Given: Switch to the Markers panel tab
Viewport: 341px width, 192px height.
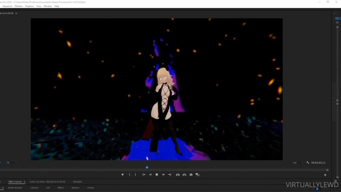Looking at the screenshot, I should (x=75, y=188).
